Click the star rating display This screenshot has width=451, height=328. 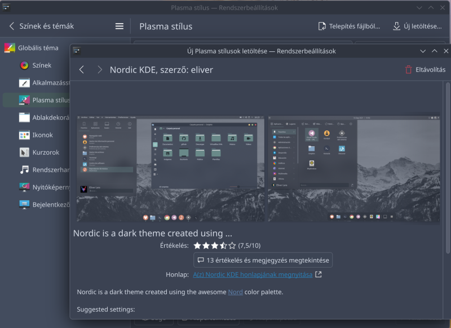(x=215, y=246)
